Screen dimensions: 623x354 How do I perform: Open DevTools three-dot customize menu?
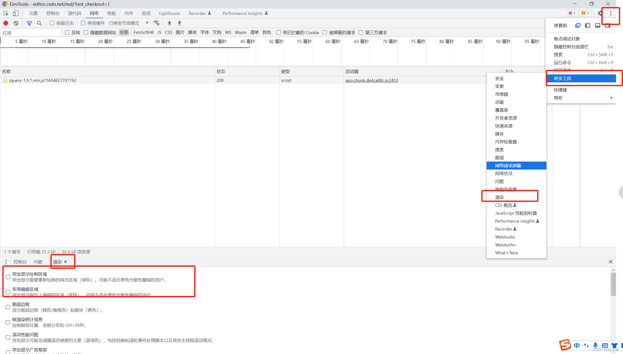(x=611, y=13)
